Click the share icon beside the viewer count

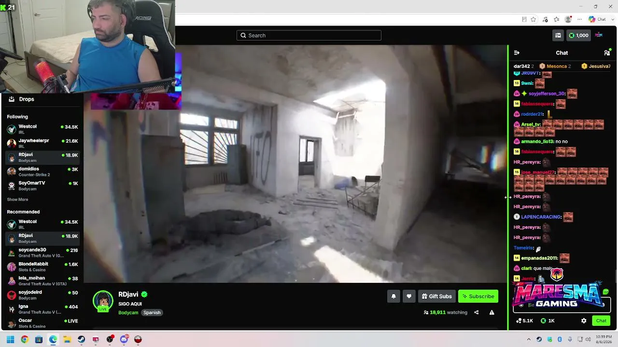coord(476,312)
